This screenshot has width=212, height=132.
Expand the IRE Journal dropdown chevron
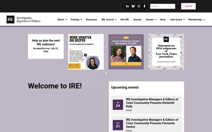tap(116, 20)
